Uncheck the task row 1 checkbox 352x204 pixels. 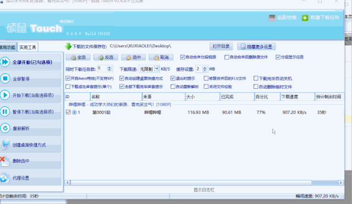point(68,112)
